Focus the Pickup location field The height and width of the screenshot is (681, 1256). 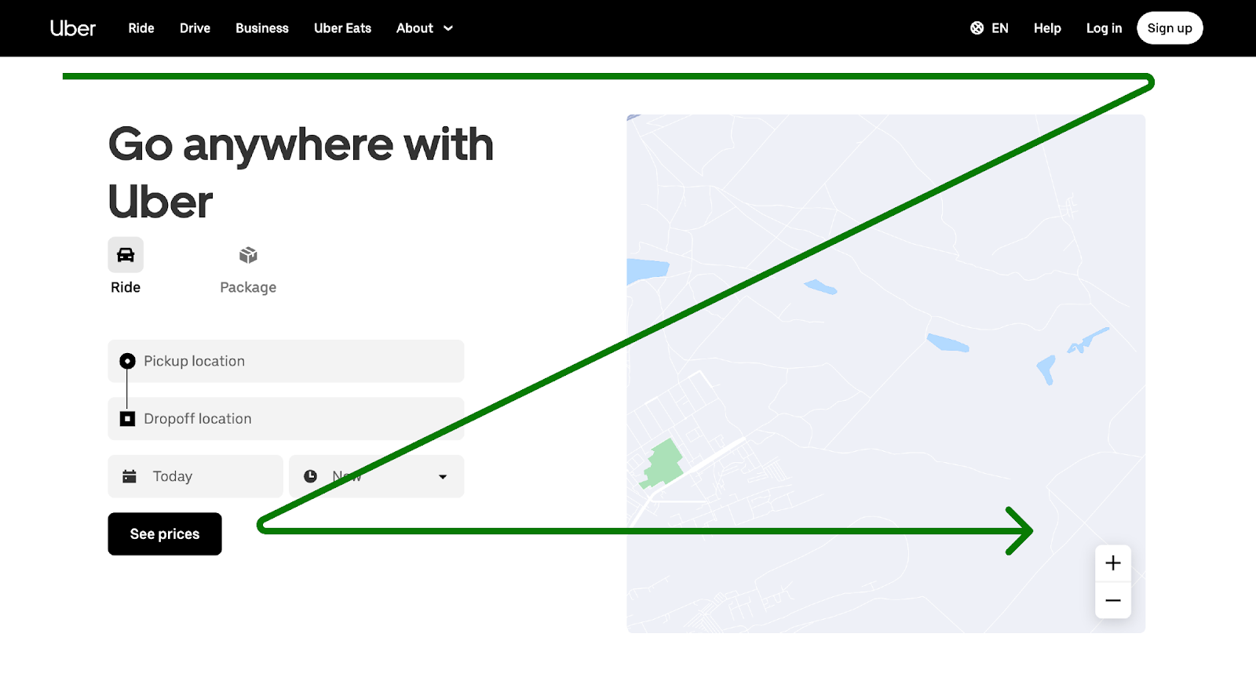[286, 361]
